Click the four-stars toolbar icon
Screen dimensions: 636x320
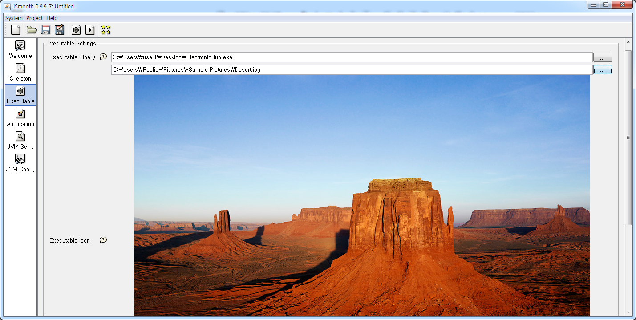click(x=106, y=30)
